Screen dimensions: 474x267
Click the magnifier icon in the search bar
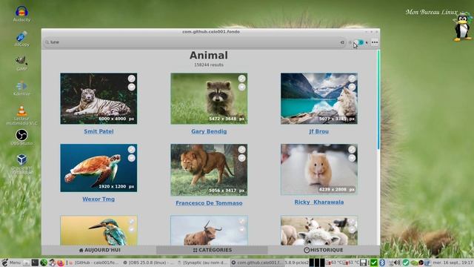[x=47, y=42]
